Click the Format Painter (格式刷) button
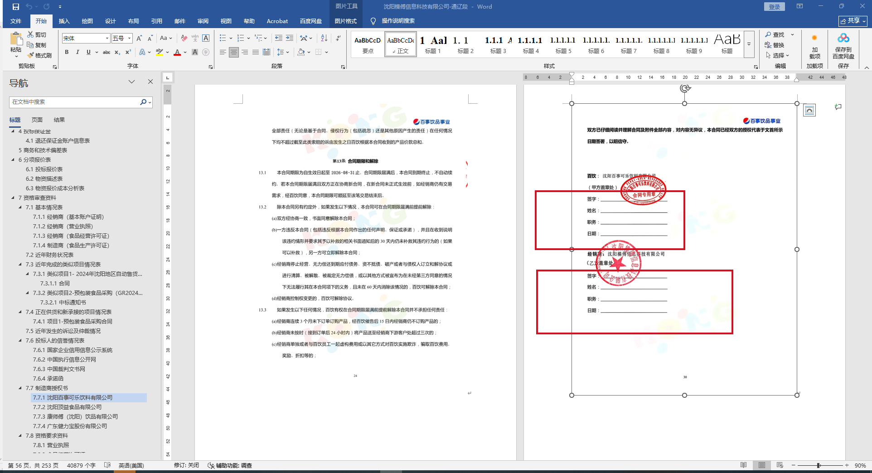The width and height of the screenshot is (872, 473). pos(39,55)
